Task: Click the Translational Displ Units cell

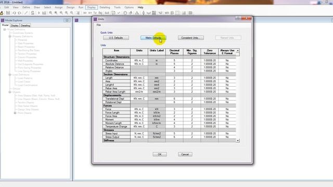Action: click(139, 99)
